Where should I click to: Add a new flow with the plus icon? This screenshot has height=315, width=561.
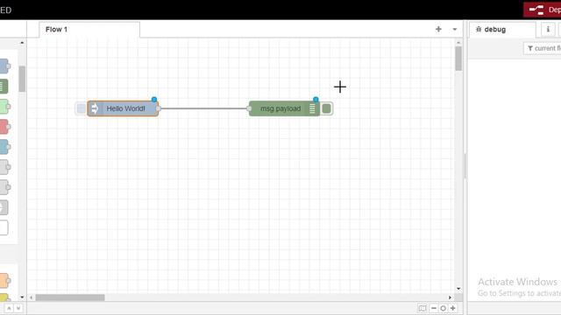(x=438, y=29)
